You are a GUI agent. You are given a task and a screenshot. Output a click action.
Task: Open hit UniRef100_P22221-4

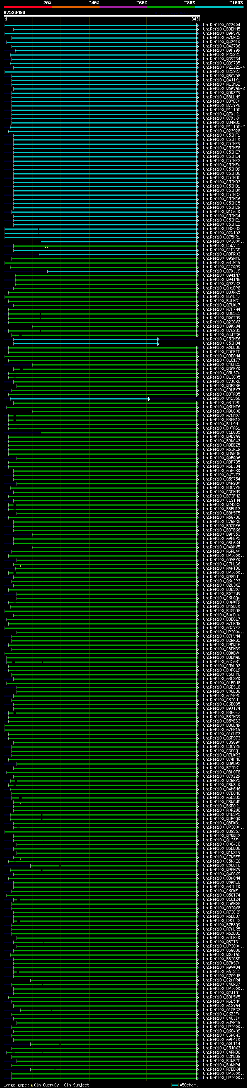click(x=224, y=68)
